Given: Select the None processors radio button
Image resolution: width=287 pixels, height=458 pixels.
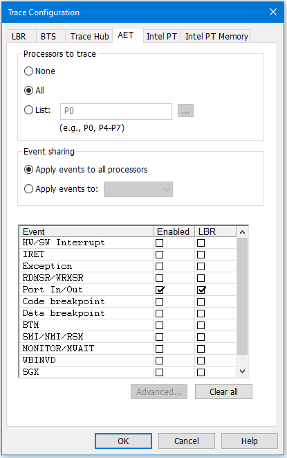Looking at the screenshot, I should tap(28, 71).
